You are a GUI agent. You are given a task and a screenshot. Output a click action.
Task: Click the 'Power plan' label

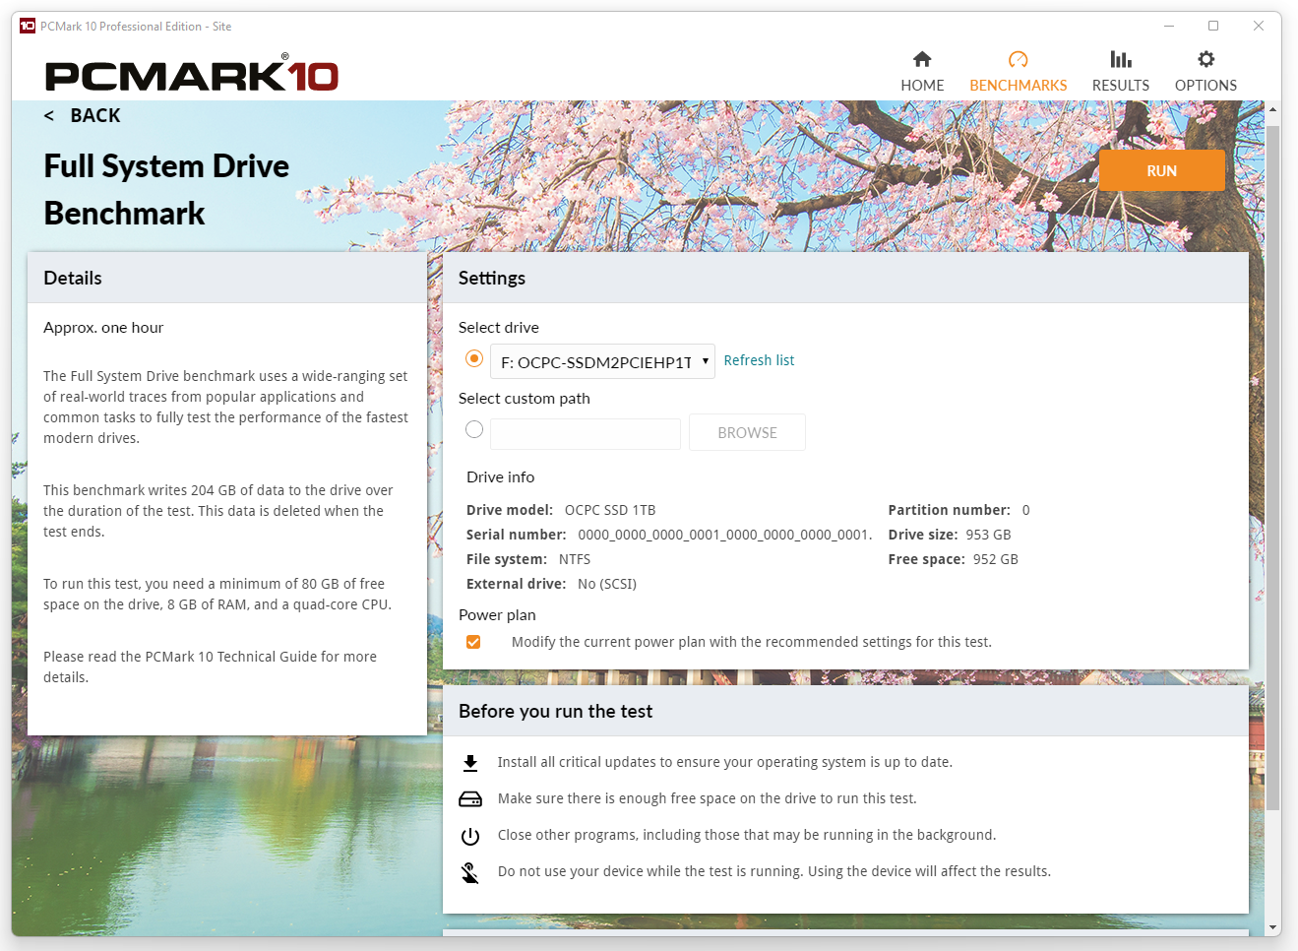pos(497,615)
